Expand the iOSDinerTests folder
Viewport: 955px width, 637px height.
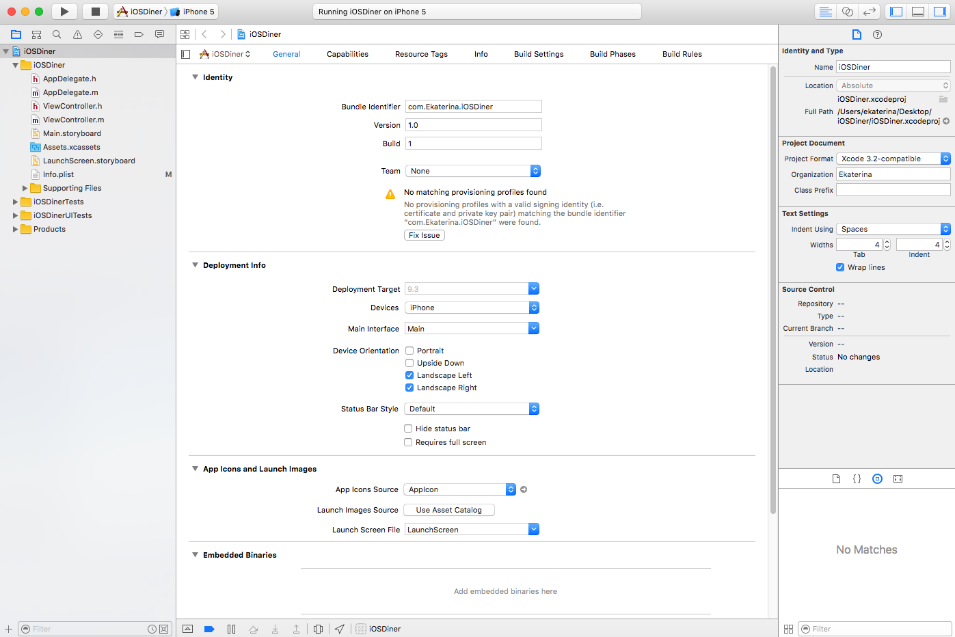(15, 202)
